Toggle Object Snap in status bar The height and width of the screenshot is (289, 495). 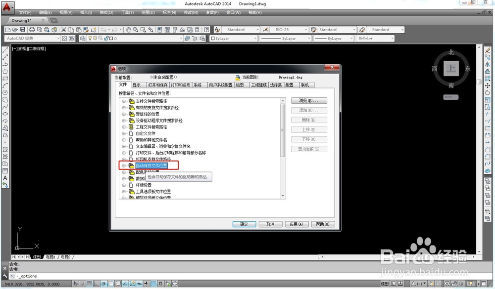point(111,284)
